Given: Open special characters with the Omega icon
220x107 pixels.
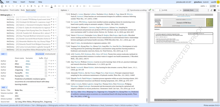Looking at the screenshot, I should click(x=55, y=6).
